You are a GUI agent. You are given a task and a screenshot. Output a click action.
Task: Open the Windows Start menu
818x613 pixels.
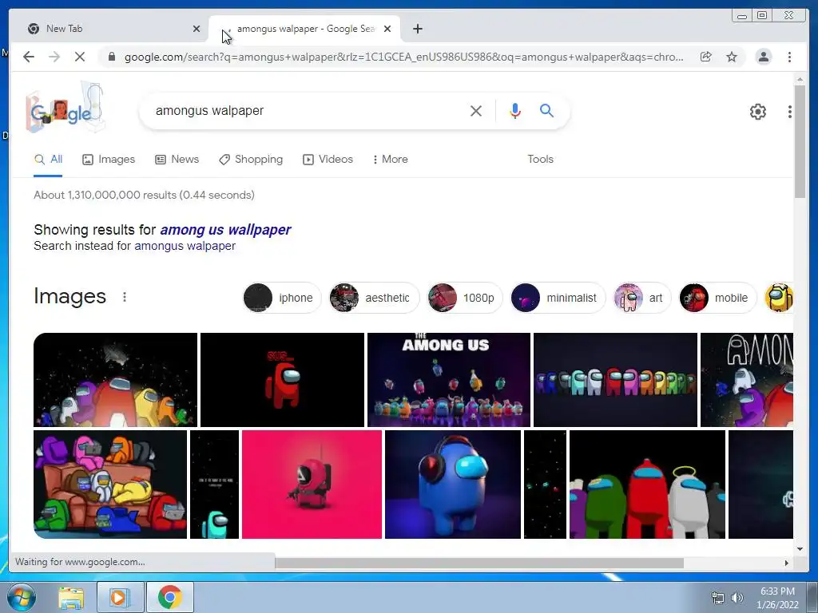click(x=22, y=597)
